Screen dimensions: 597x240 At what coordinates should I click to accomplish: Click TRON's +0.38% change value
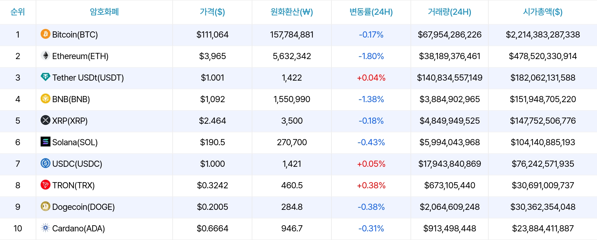click(x=371, y=185)
